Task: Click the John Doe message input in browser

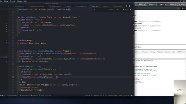Action: (x=160, y=47)
